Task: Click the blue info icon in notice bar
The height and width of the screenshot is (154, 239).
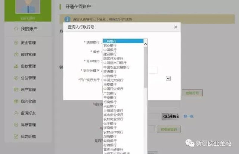Action: tap(68, 19)
